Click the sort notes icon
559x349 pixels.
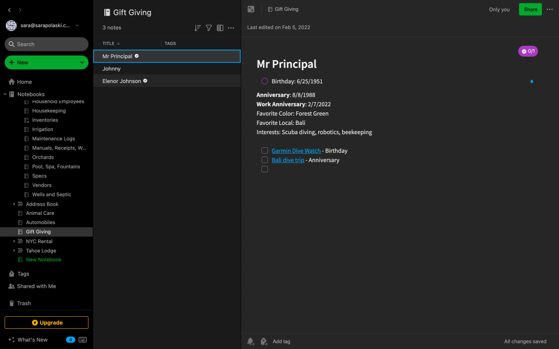point(198,28)
